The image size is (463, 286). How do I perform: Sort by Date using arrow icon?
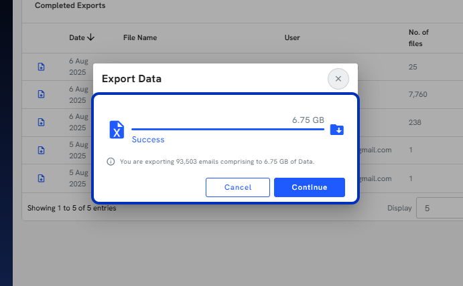91,37
